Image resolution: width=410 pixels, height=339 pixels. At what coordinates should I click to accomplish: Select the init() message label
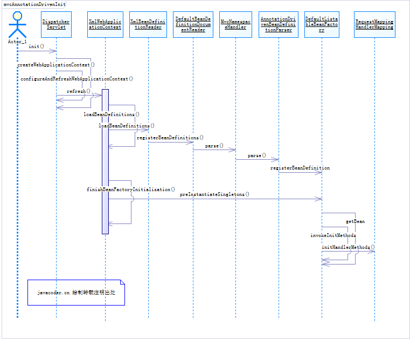(36, 46)
